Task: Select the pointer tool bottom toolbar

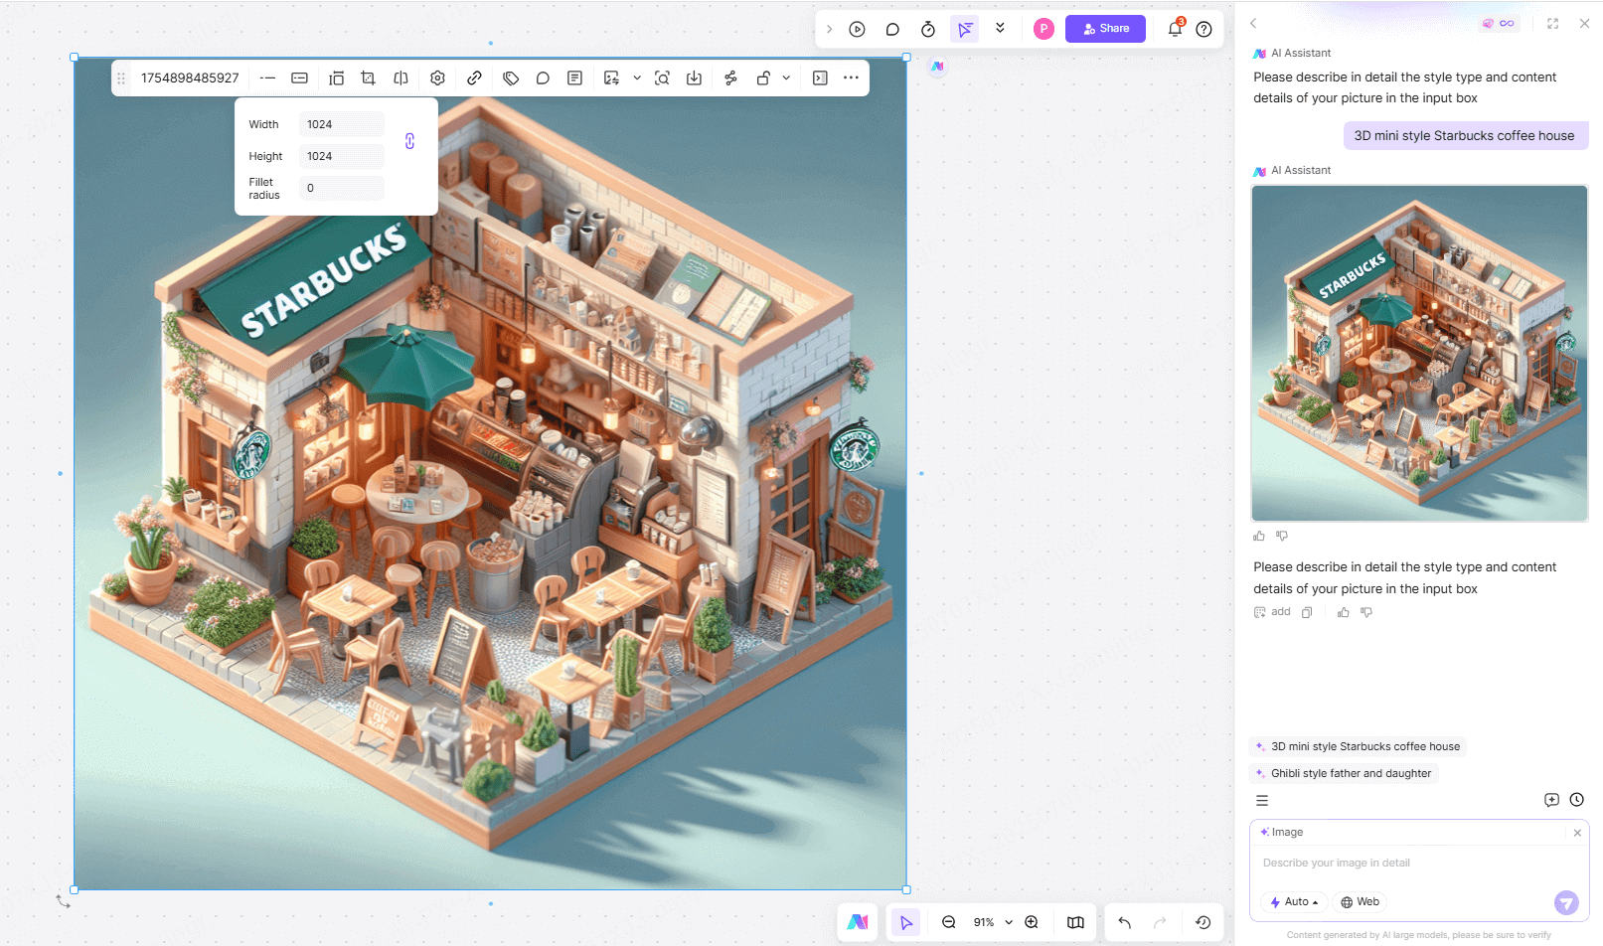Action: click(x=905, y=922)
